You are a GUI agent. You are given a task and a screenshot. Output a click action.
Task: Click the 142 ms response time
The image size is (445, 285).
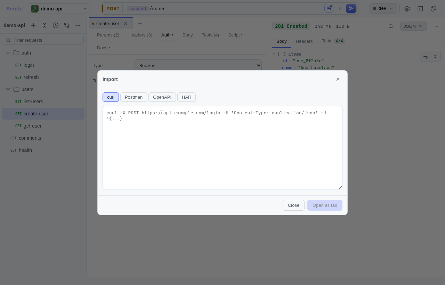point(323,26)
